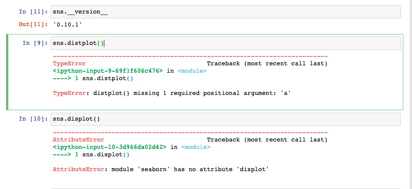This screenshot has width=412, height=189.
Task: Click <module> text in the AttributeError traceback
Action: [x=195, y=147]
